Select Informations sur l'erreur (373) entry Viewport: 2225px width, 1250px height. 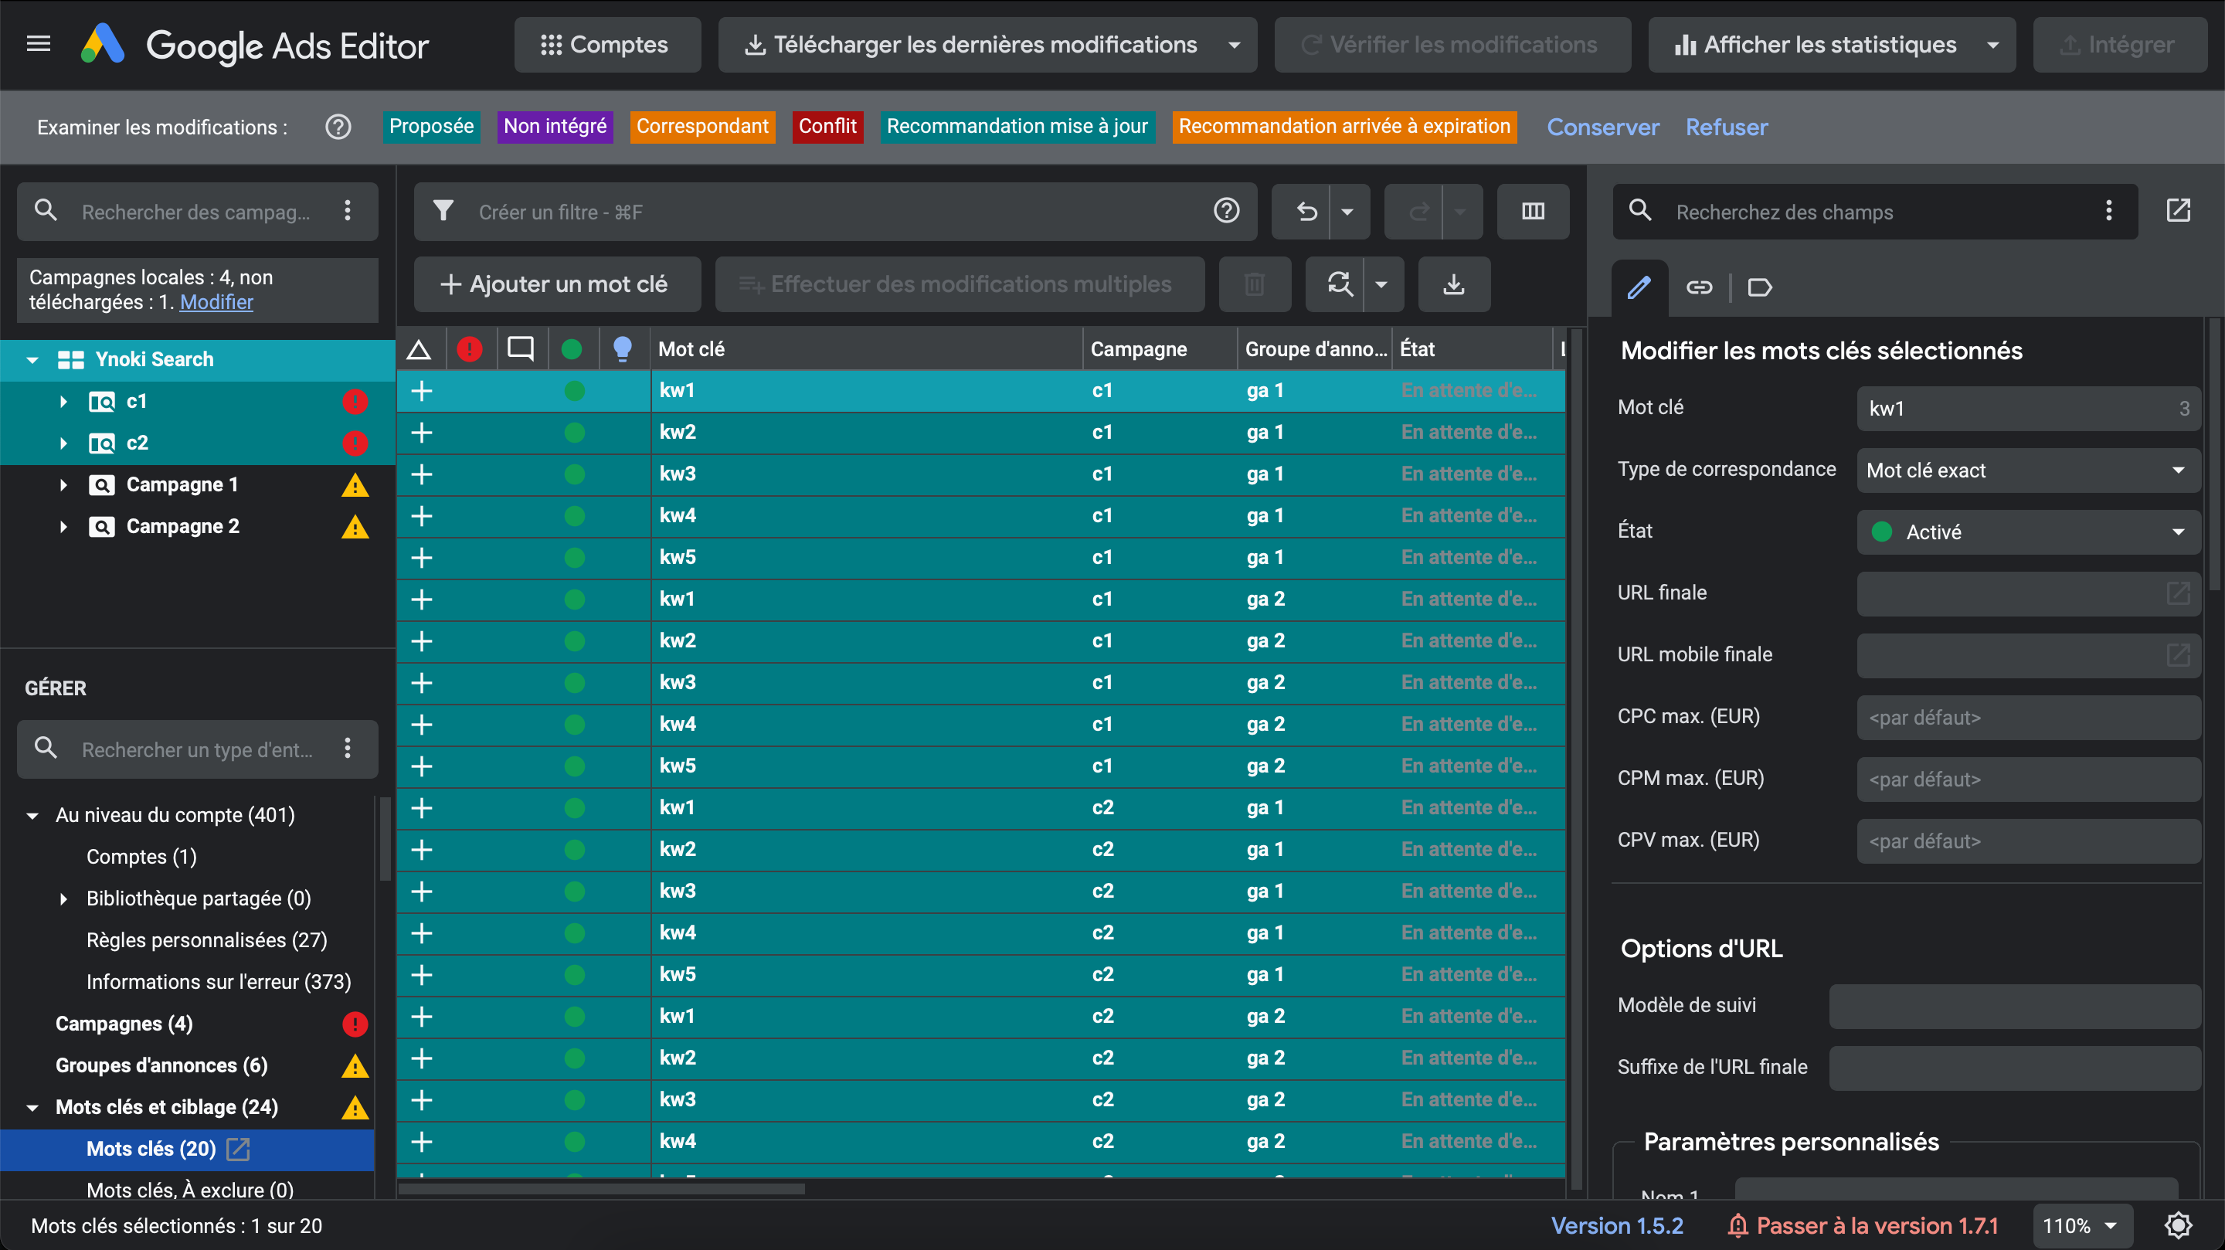point(219,981)
